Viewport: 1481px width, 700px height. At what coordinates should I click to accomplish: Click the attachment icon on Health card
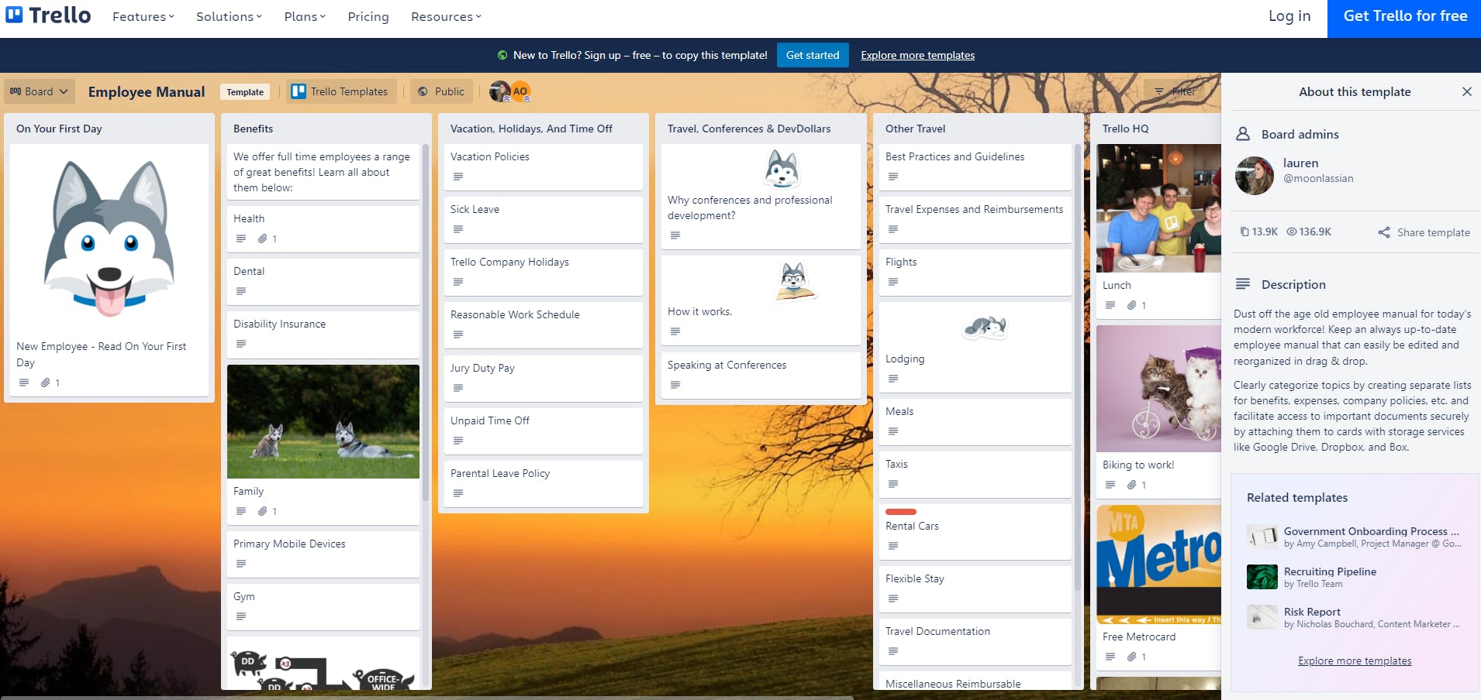pos(263,238)
